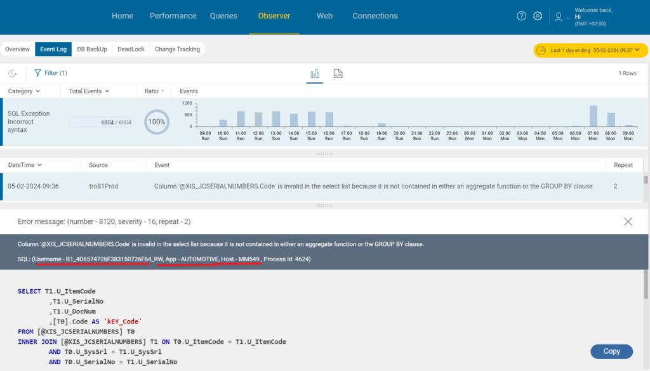Switch to DeadLock tab

coord(131,49)
